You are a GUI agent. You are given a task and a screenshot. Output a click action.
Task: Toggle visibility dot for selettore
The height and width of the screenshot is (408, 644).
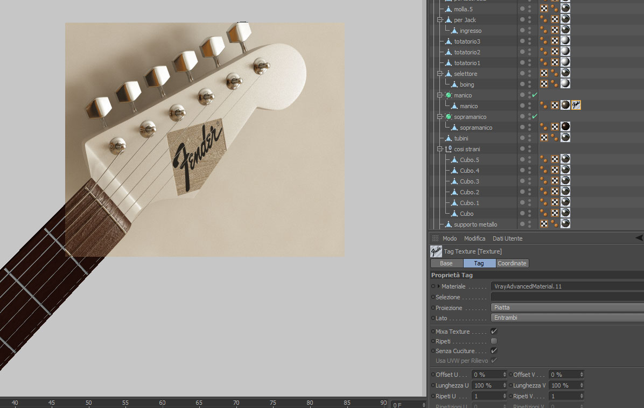(x=522, y=73)
